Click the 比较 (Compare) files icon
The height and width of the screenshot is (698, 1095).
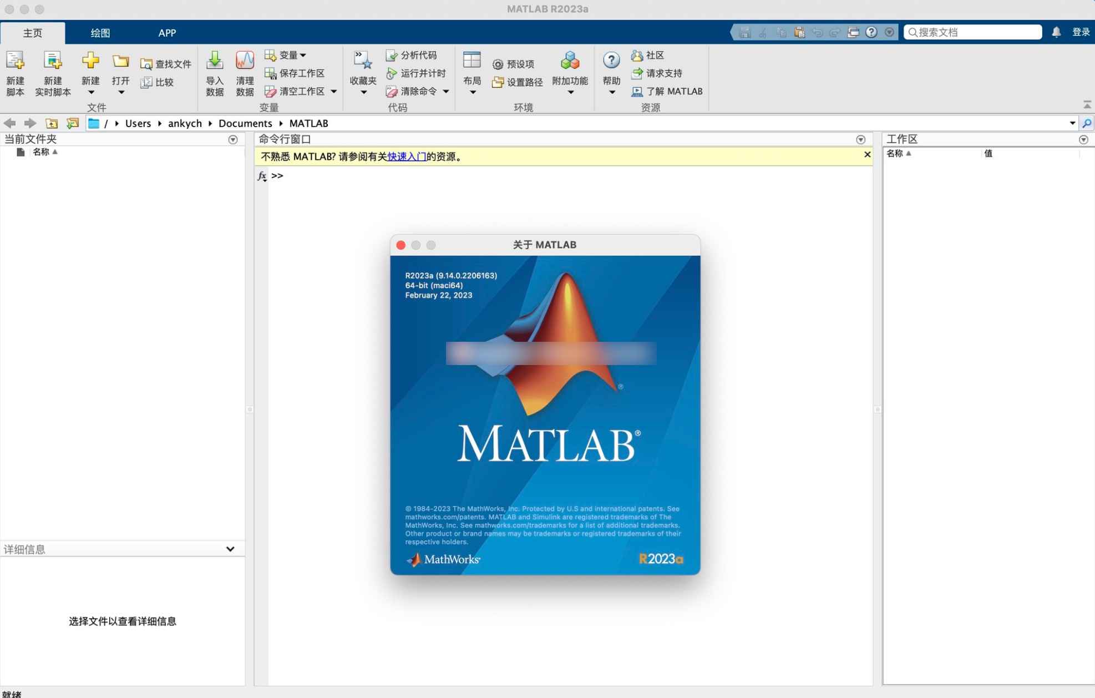[157, 82]
